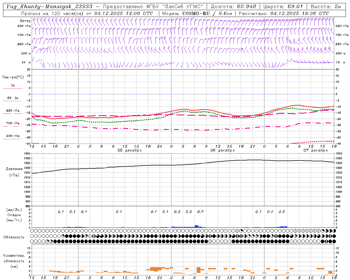Viewport: 350px width, 280px height.
Task: Select 'Прогноз на 120 часа(ов)' header text
Action: (52, 13)
